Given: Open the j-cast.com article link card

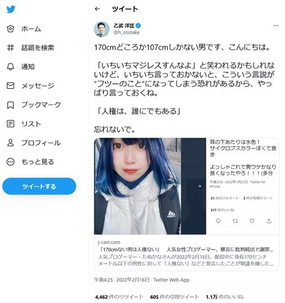Looking at the screenshot, I should (x=186, y=253).
